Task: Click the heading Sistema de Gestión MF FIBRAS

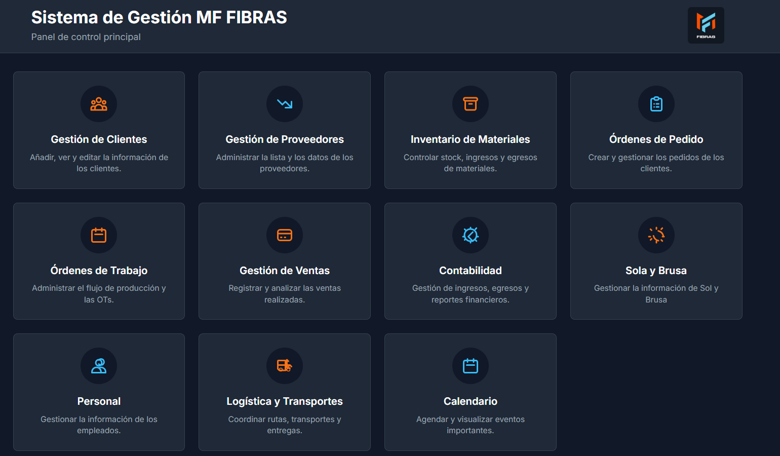Action: tap(159, 17)
